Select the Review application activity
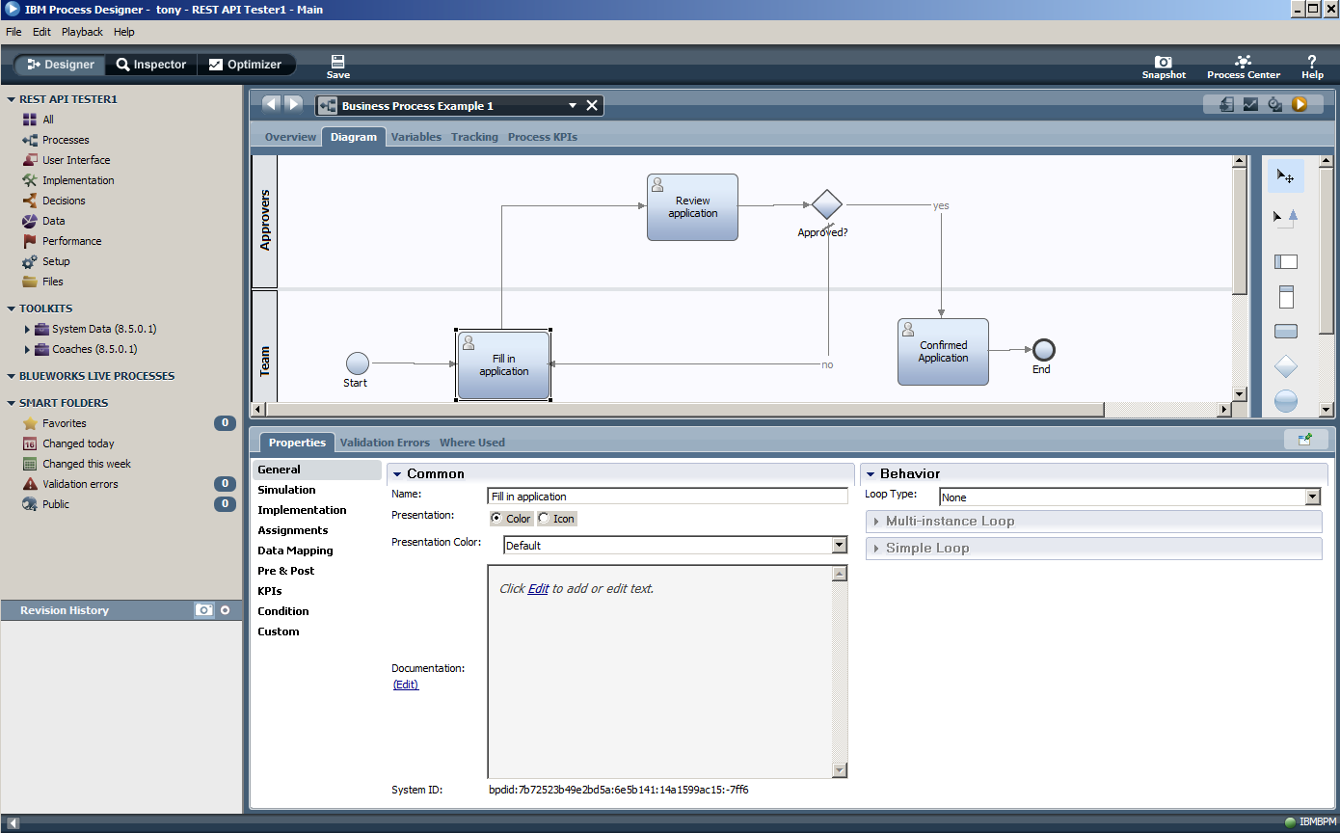Image resolution: width=1340 pixels, height=833 pixels. 692,207
